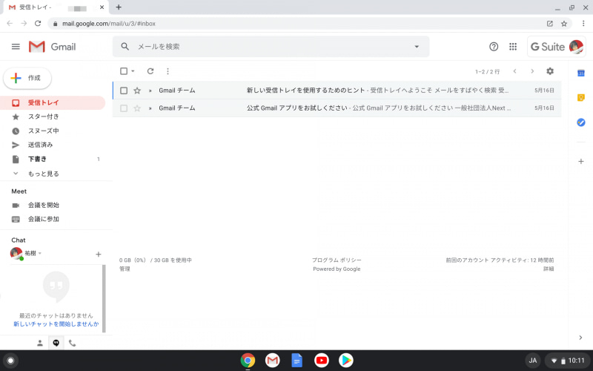Open the status tray showing 10:11
Viewport: 593px width, 371px height.
point(567,361)
